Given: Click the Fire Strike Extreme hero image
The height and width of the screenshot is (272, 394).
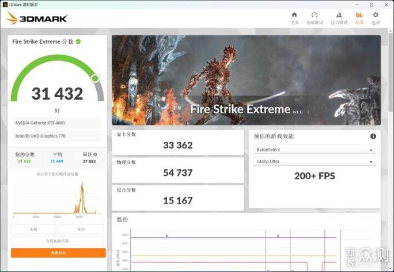Looking at the screenshot, I should pyautogui.click(x=247, y=80).
